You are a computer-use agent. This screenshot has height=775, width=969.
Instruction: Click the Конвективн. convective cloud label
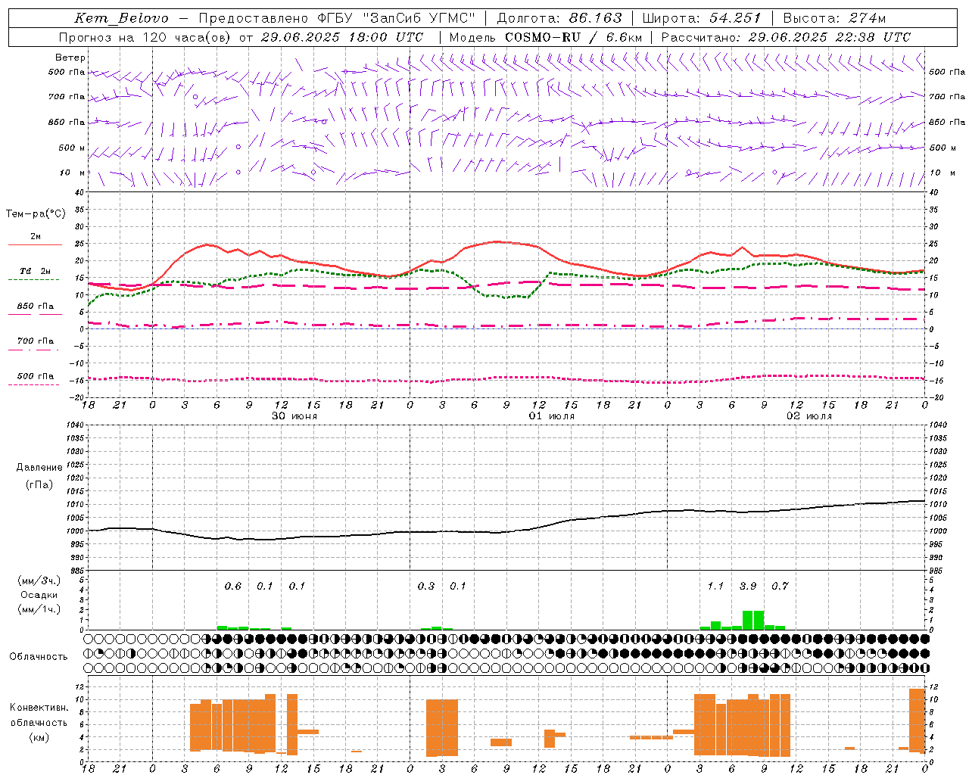[x=39, y=708]
